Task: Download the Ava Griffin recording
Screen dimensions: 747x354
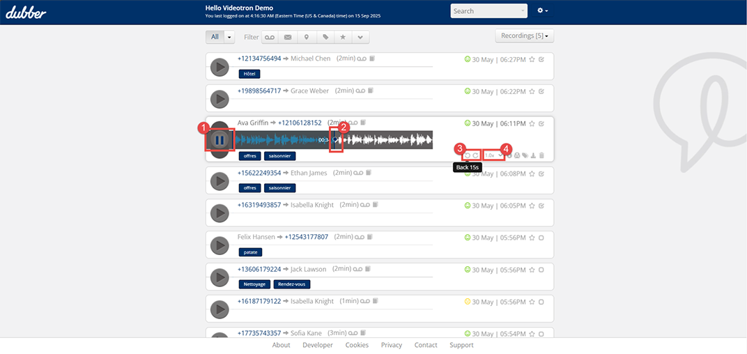Action: 533,155
